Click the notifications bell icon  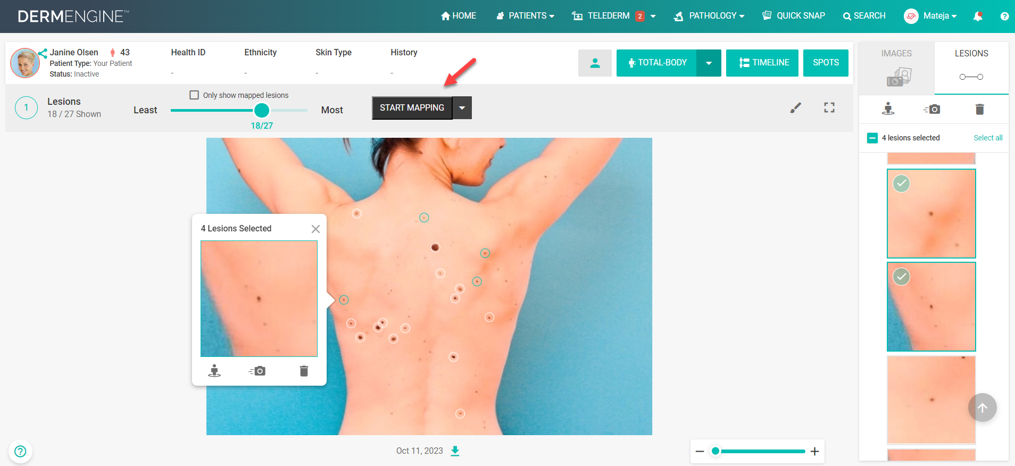click(x=978, y=16)
